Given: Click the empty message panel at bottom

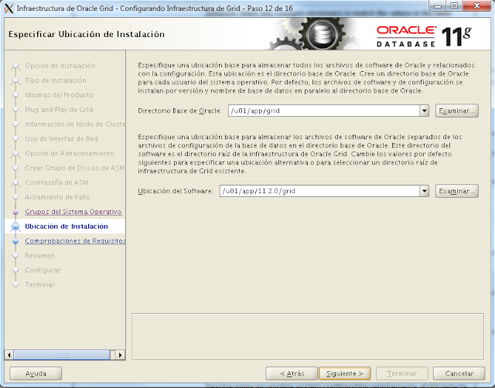Looking at the screenshot, I should point(308,336).
